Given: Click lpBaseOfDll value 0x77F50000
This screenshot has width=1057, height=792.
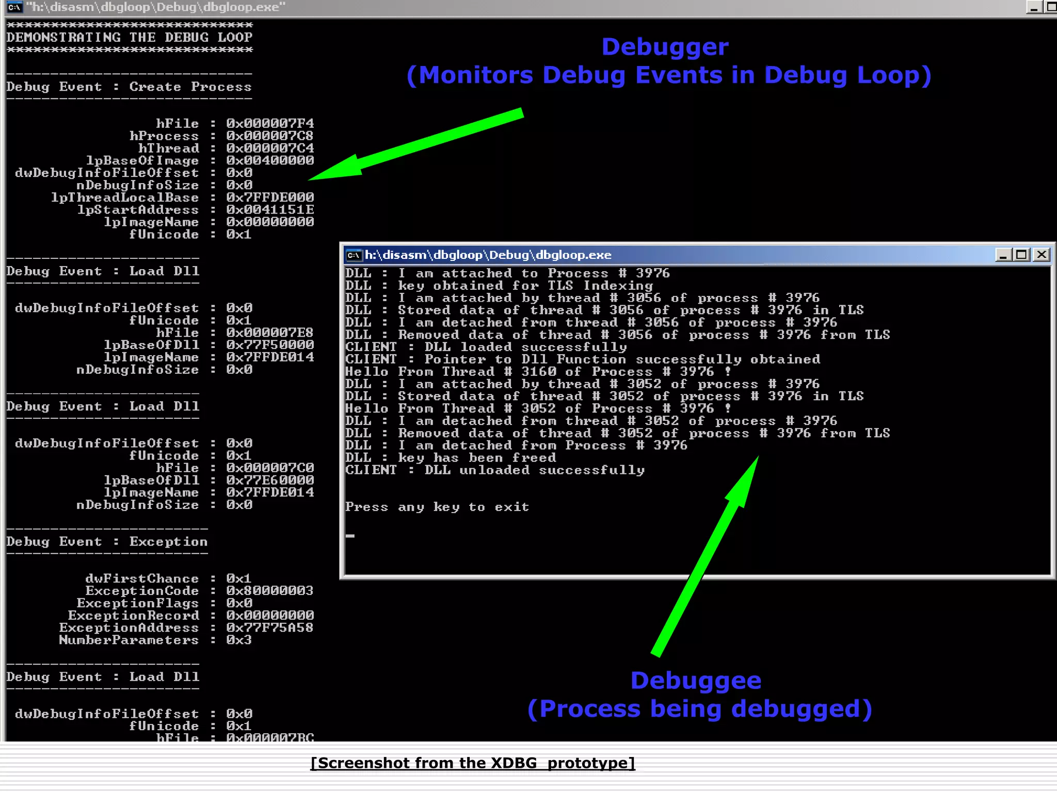Looking at the screenshot, I should [x=270, y=345].
